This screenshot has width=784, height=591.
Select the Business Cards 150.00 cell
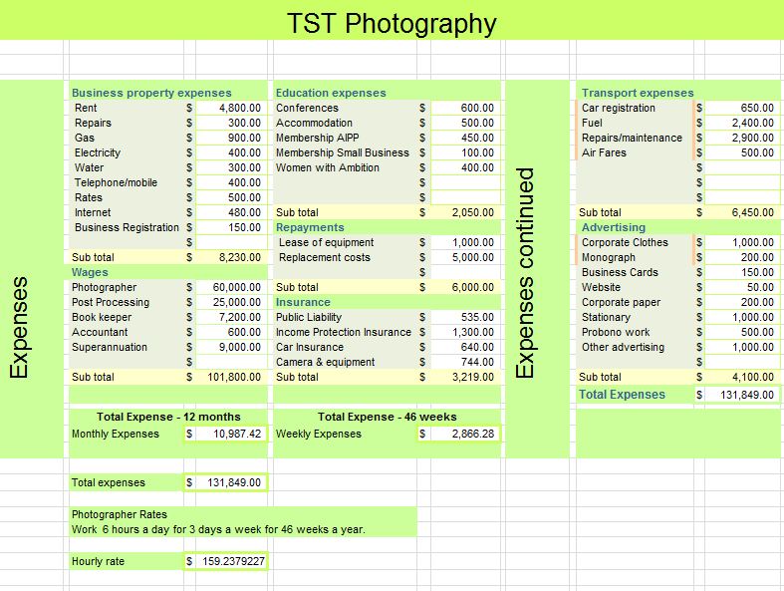(742, 273)
